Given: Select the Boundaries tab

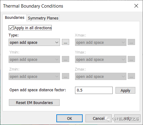Looking at the screenshot, I should tap(15, 18).
